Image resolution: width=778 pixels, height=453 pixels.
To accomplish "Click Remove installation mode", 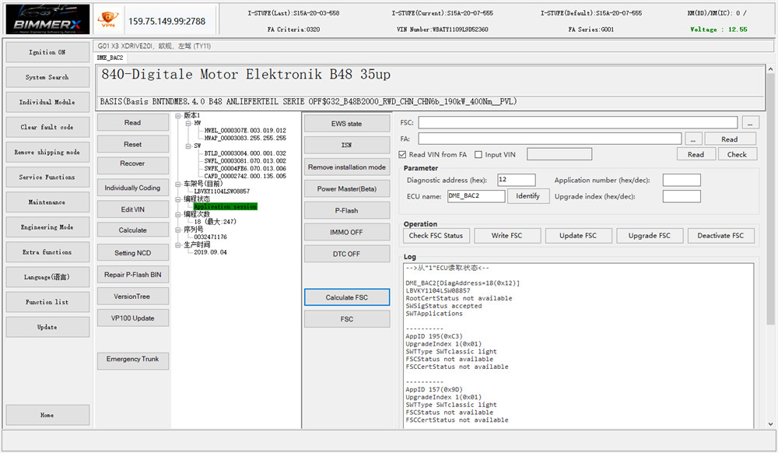I will tap(347, 167).
